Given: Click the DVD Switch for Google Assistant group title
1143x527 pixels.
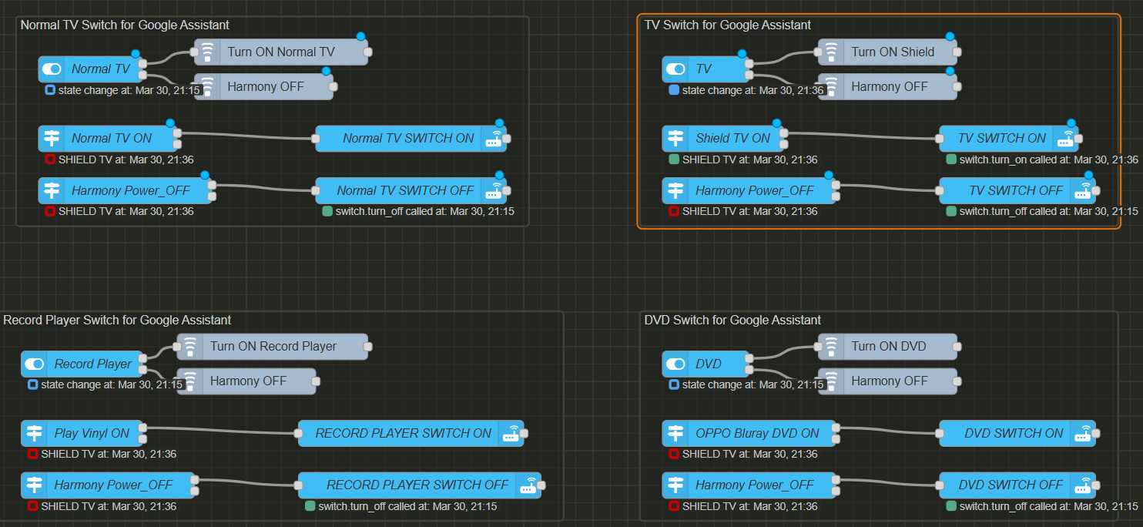Looking at the screenshot, I should [x=732, y=320].
